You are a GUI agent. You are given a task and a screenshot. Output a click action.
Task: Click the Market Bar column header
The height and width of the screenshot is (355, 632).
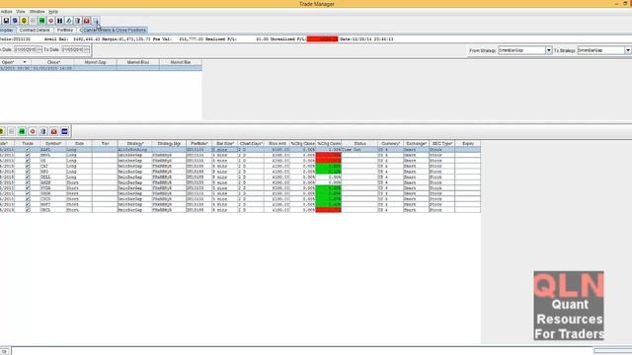click(x=181, y=62)
